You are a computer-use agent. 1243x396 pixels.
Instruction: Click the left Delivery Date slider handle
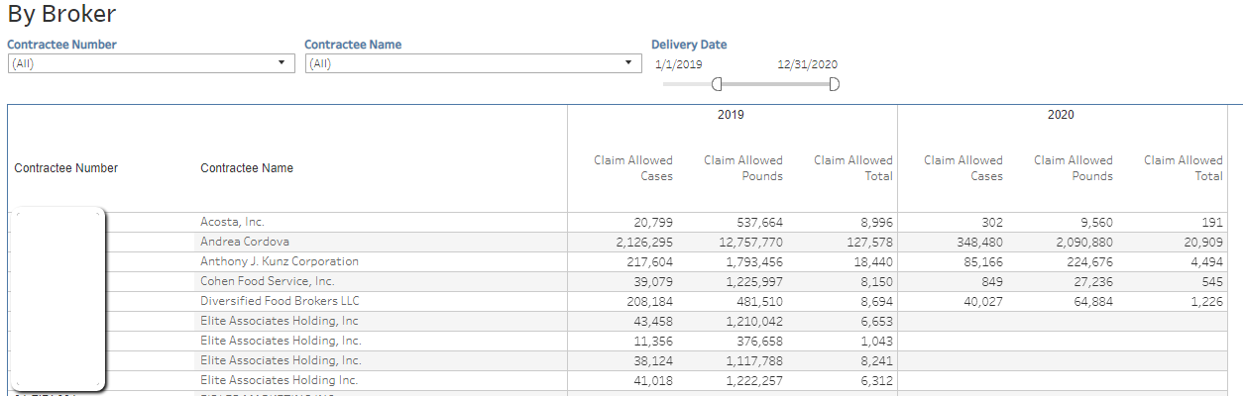coord(717,84)
